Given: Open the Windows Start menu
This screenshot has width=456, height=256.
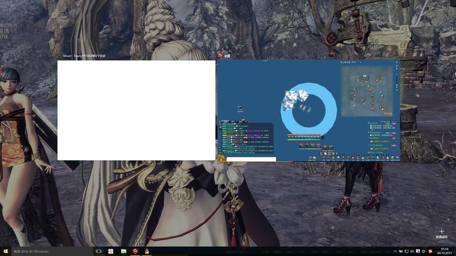Looking at the screenshot, I should pyautogui.click(x=6, y=251).
